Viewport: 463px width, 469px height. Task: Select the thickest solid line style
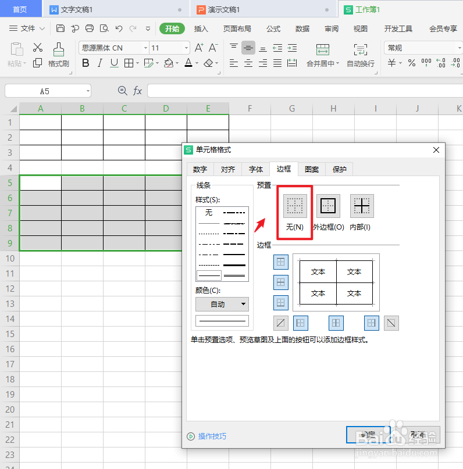234,265
